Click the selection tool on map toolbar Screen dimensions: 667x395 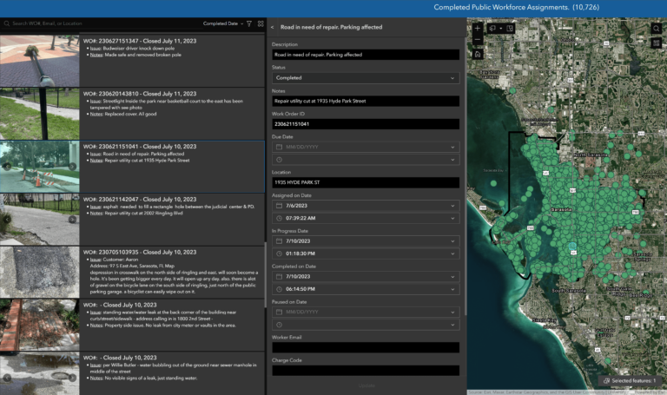pyautogui.click(x=493, y=28)
